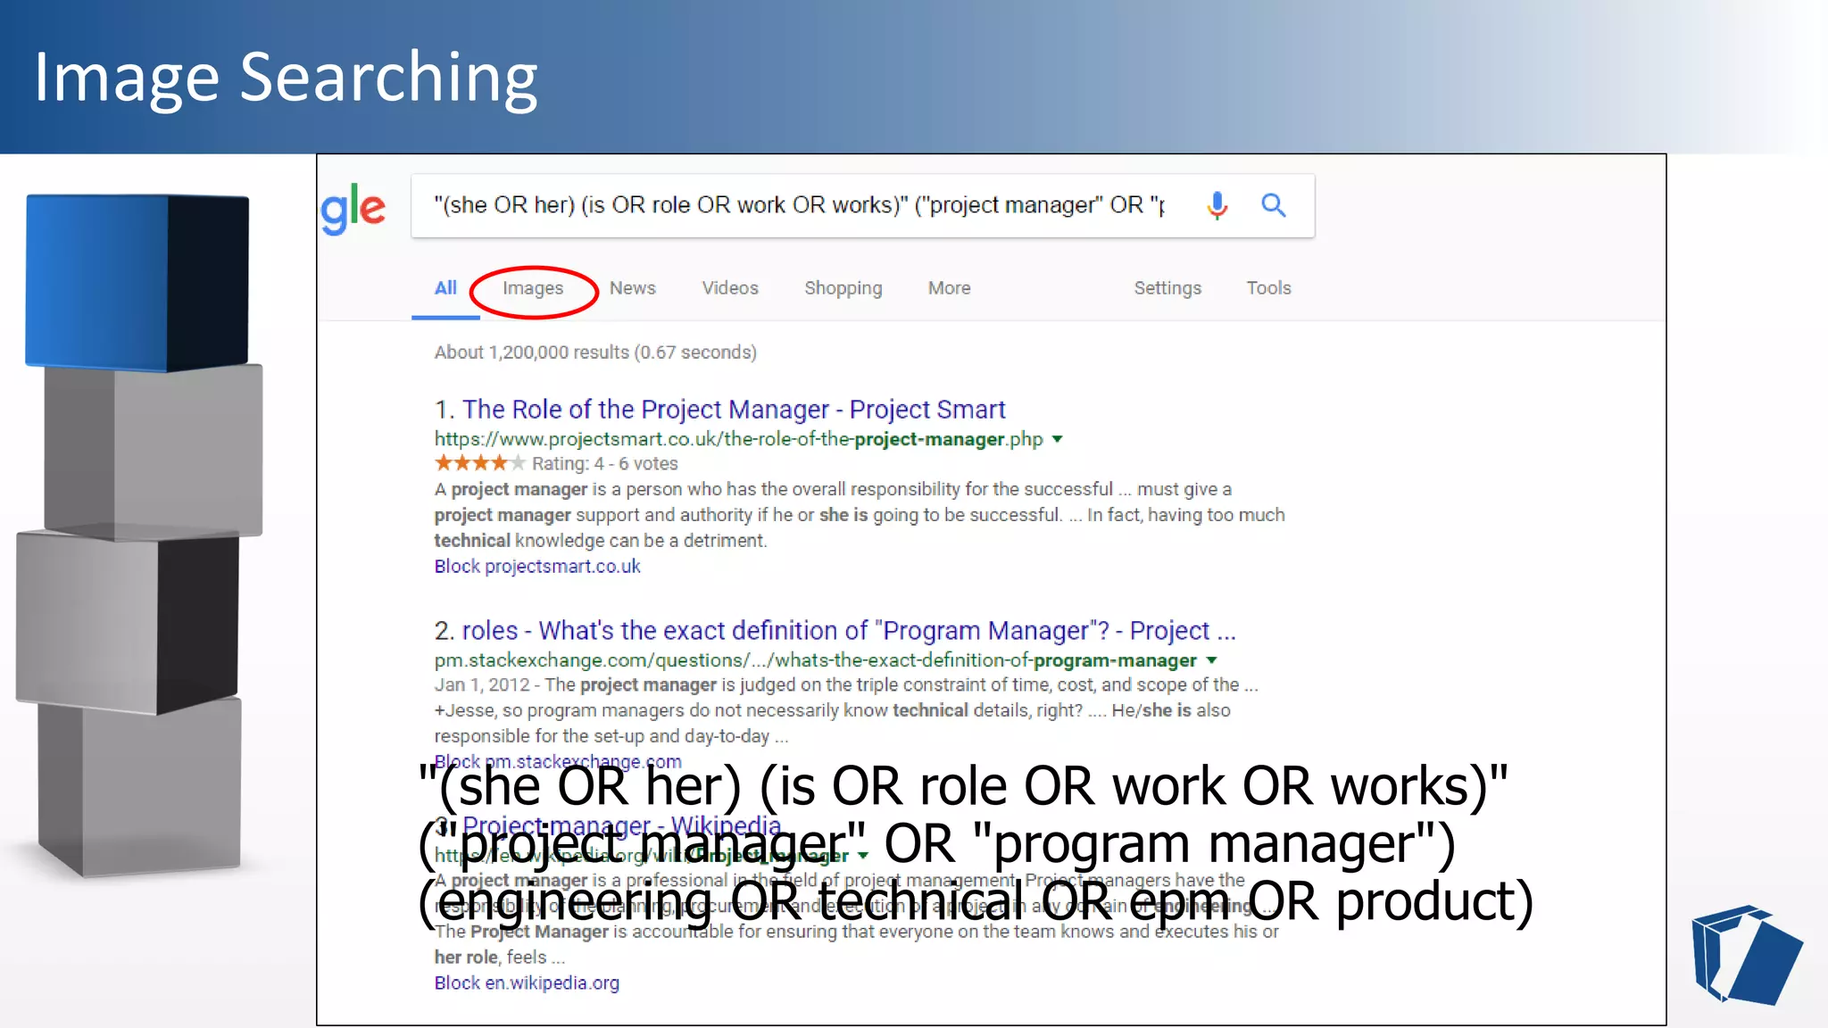This screenshot has height=1028, width=1828.
Task: Switch to the News tab
Action: pyautogui.click(x=632, y=288)
